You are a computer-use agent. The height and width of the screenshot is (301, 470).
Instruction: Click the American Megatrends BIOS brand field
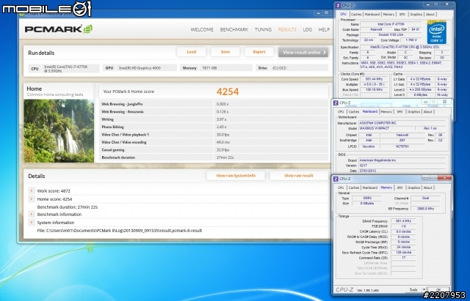coord(402,160)
